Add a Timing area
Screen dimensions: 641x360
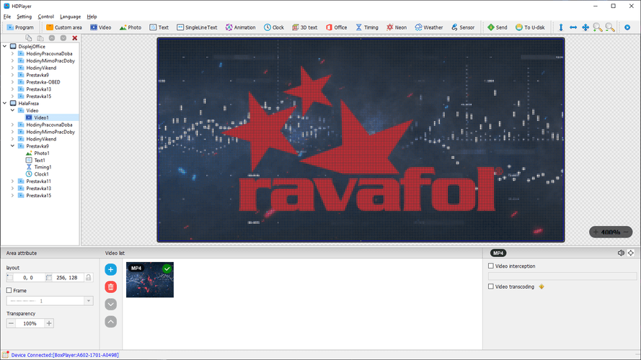(367, 27)
